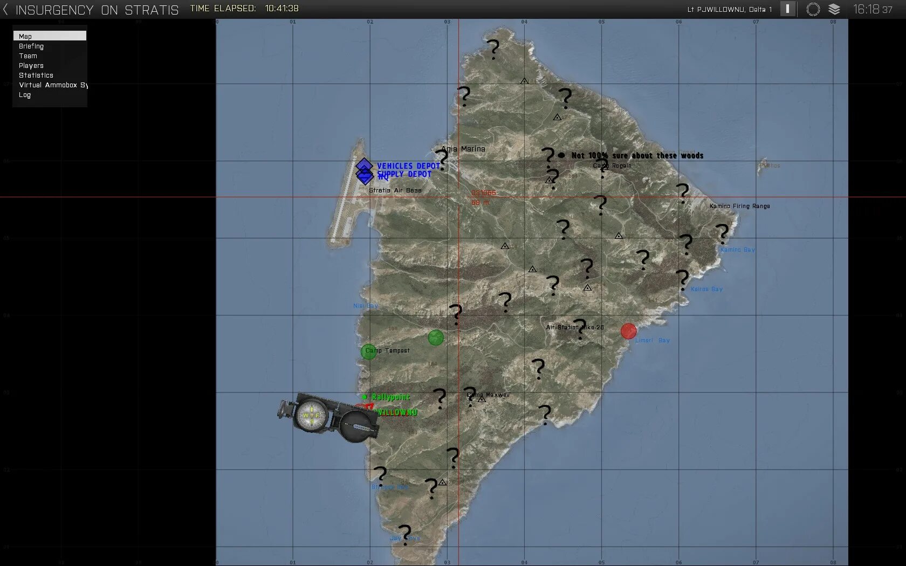Click the green circle at Camp Tempest
This screenshot has width=906, height=566.
368,351
